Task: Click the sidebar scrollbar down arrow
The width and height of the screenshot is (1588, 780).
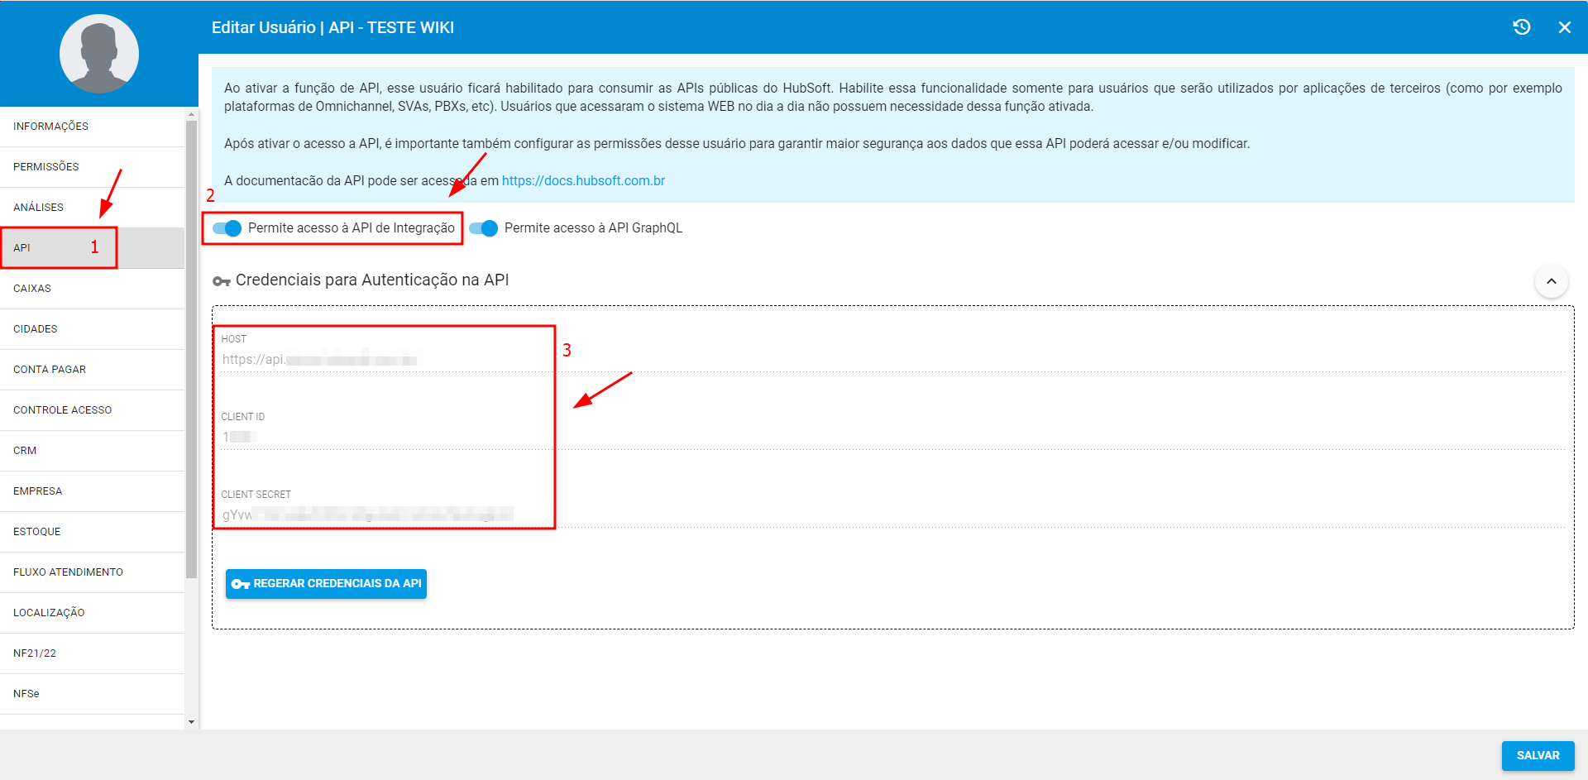Action: click(x=192, y=722)
